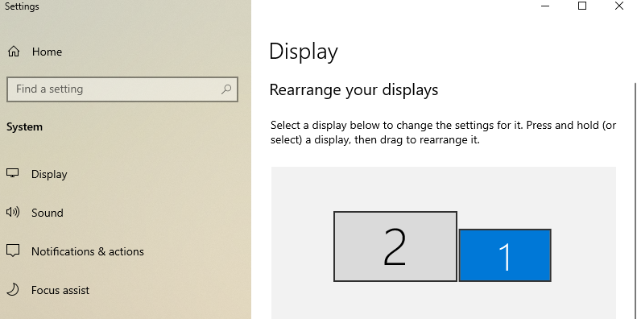The image size is (637, 319).
Task: Open the Focus assist settings
Action: 60,290
